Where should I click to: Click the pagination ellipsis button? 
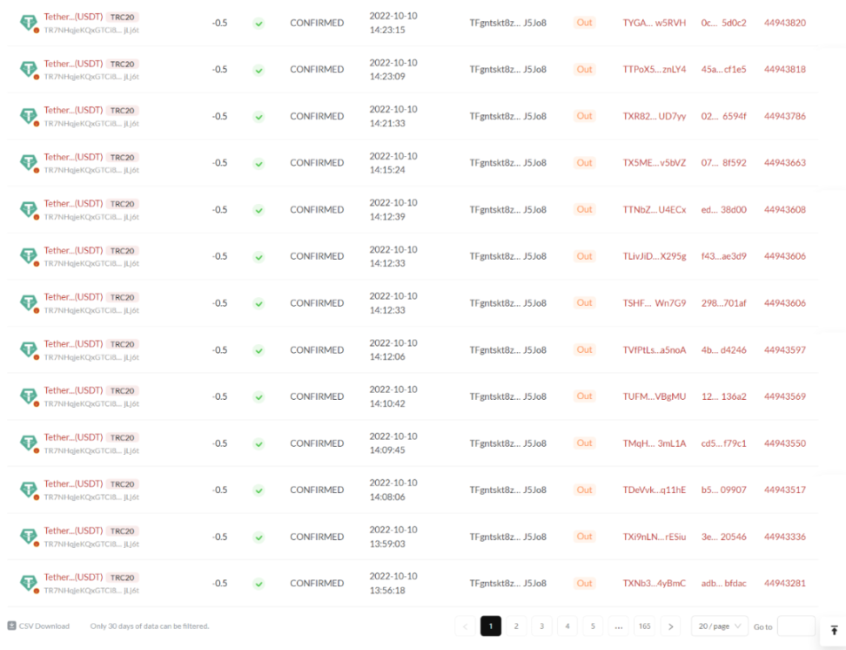619,626
